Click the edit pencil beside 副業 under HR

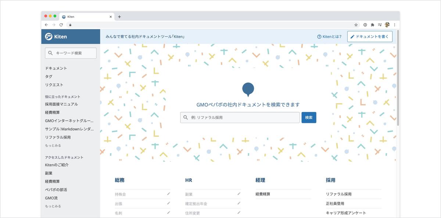[x=239, y=194]
